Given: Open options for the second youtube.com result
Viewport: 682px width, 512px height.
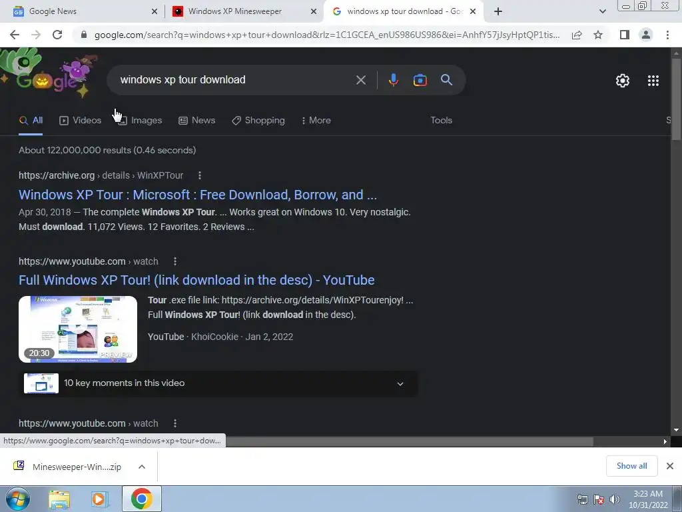Looking at the screenshot, I should click(175, 423).
